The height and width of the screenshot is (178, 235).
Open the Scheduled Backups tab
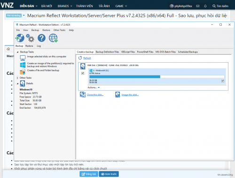pyautogui.click(x=188, y=52)
